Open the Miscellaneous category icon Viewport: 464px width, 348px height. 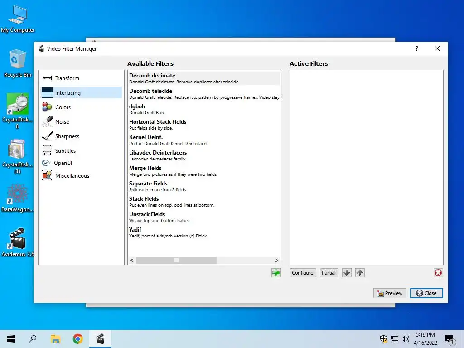click(x=47, y=175)
